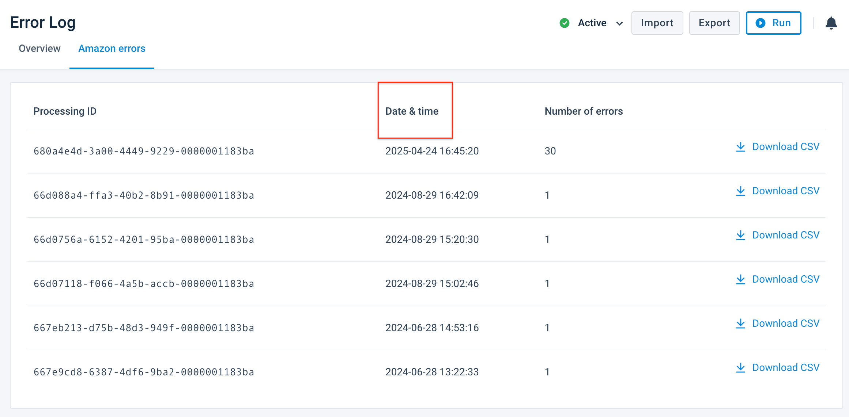Select processing ID 680a4e4d-3a00-4449-9229-0000001183ba
849x417 pixels.
click(x=144, y=151)
